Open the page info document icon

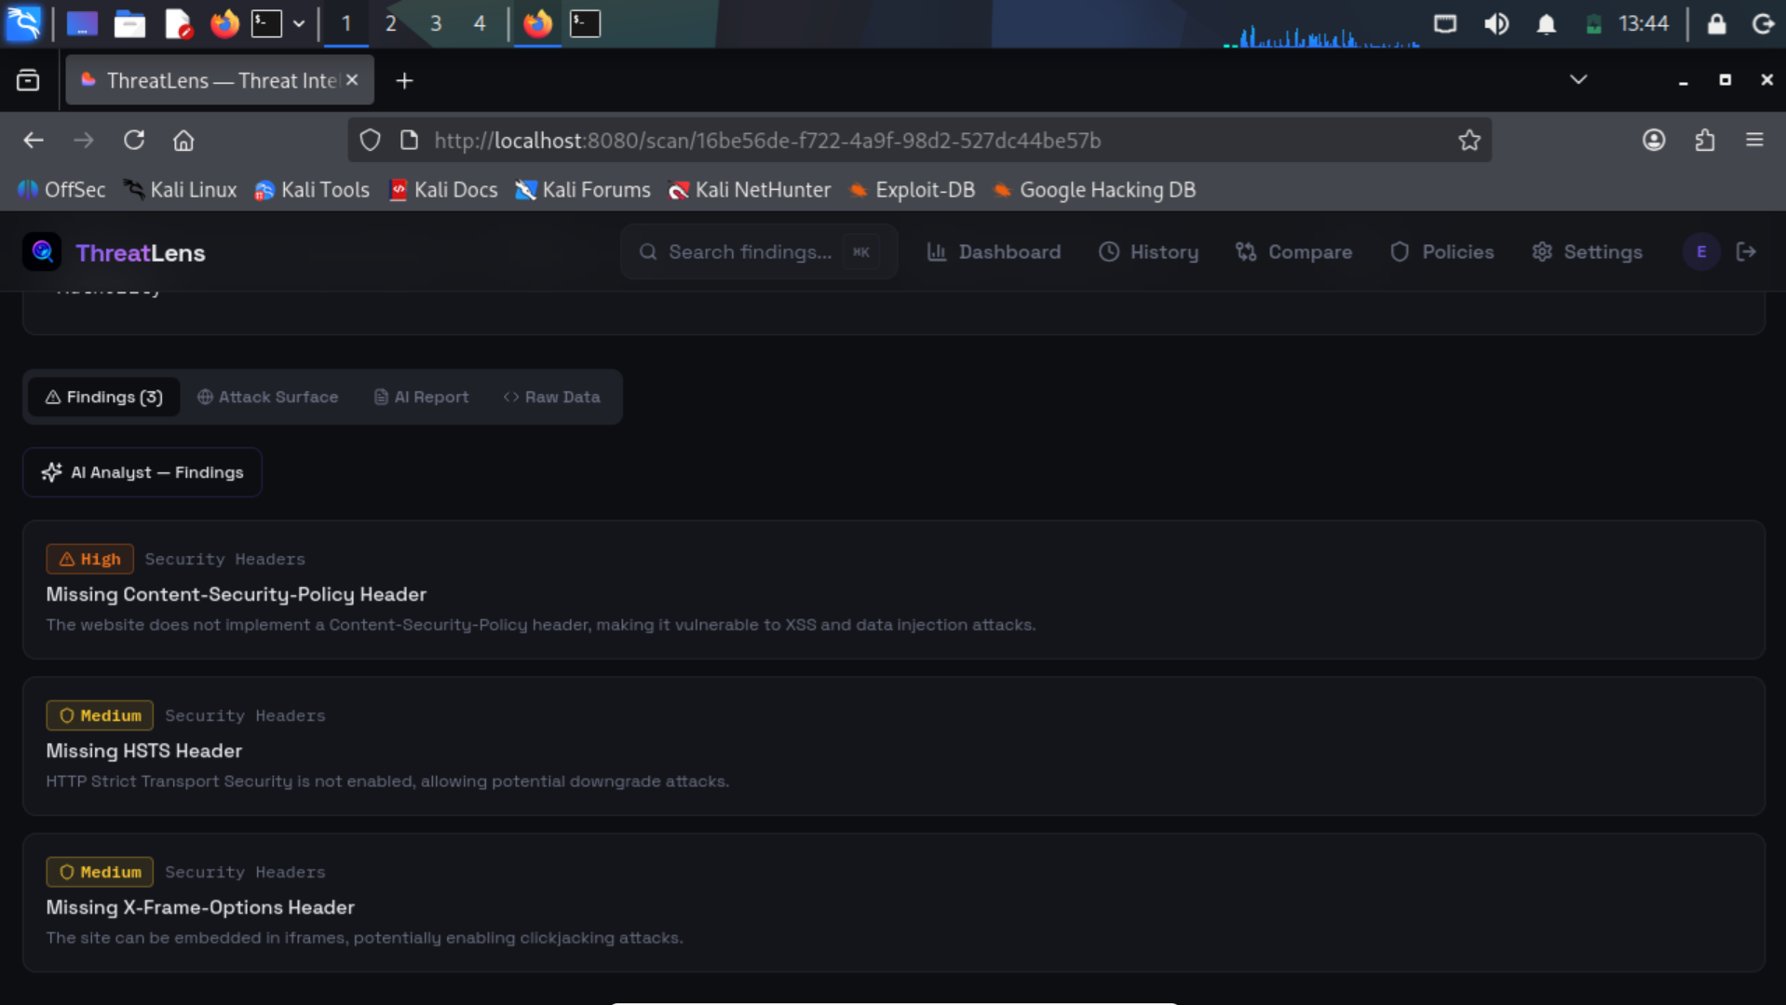tap(409, 140)
